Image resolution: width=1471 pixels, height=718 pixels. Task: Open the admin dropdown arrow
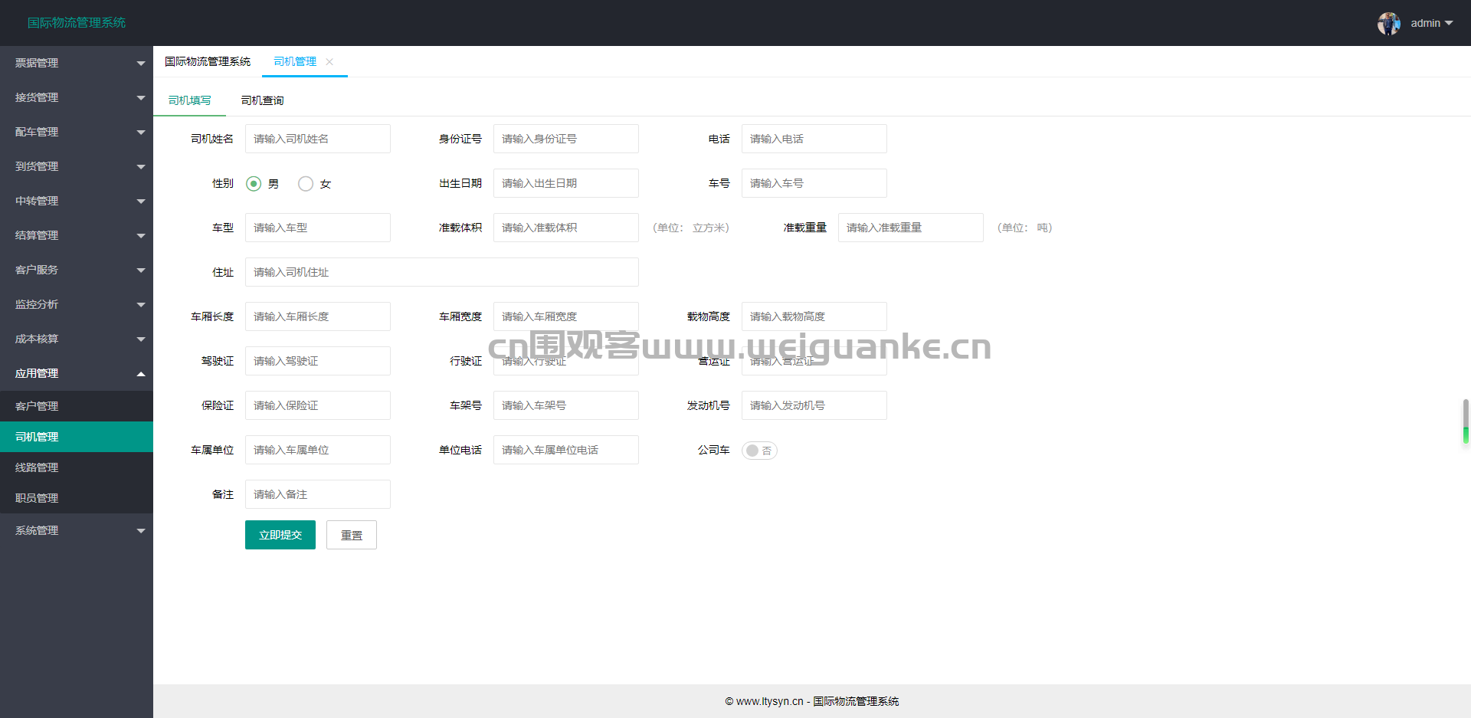click(1449, 23)
